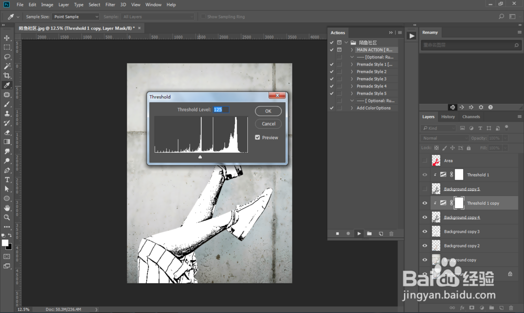524x313 pixels.
Task: Select the Rectangular Marquee tool
Action: 7,47
